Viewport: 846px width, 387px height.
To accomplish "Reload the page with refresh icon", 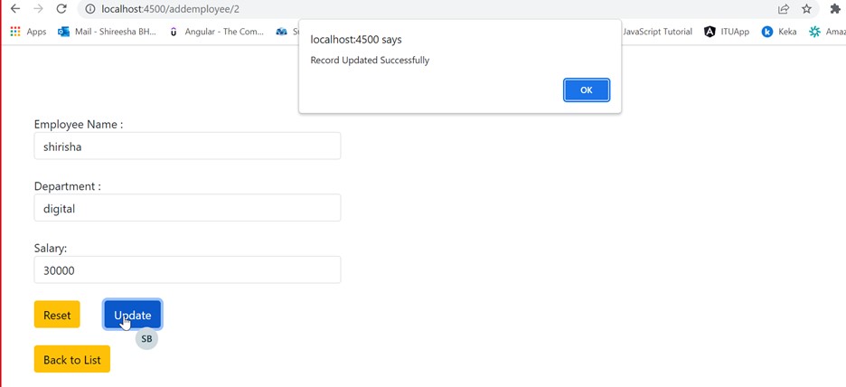I will 61,9.
